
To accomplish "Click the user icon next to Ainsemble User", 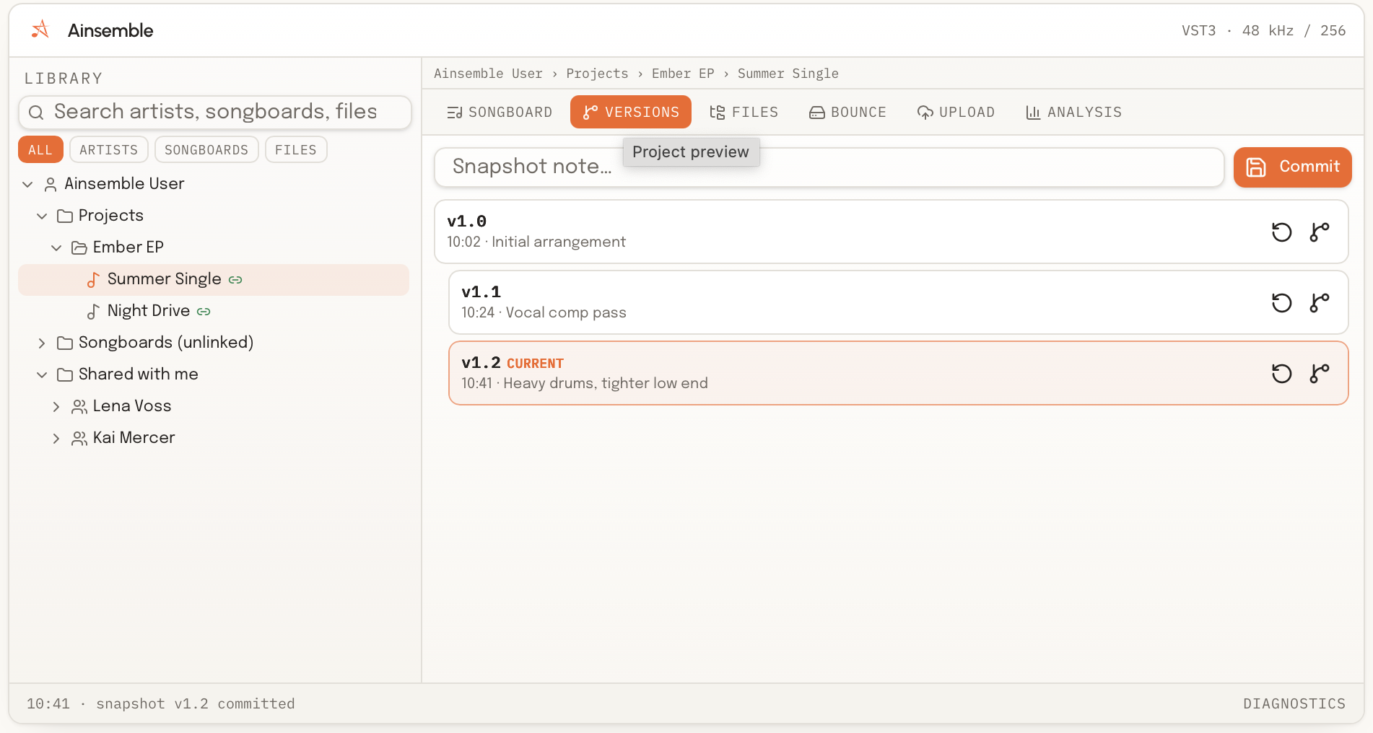I will point(51,185).
